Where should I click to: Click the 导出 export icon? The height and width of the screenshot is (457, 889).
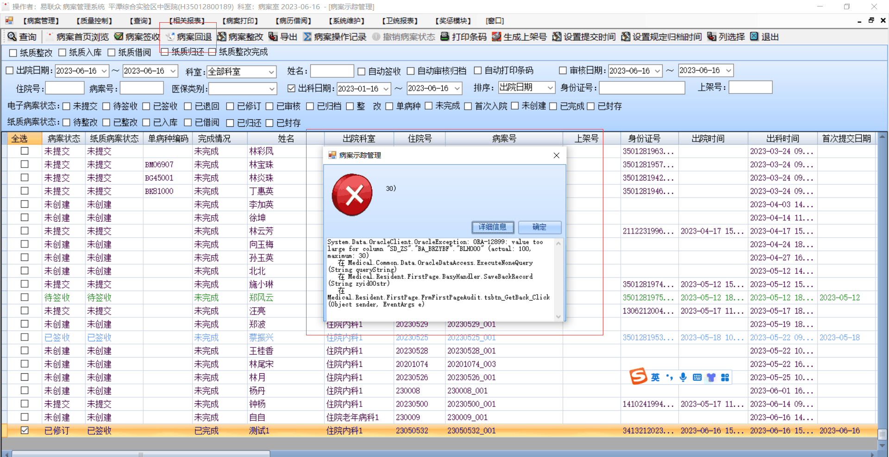pyautogui.click(x=273, y=37)
